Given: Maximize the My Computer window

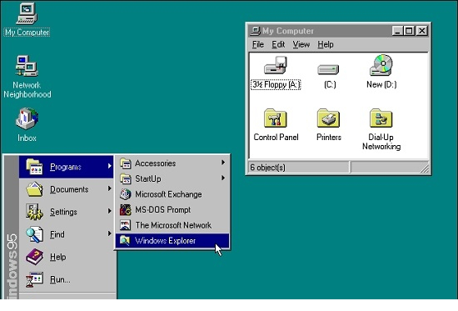Looking at the screenshot, I should point(409,31).
